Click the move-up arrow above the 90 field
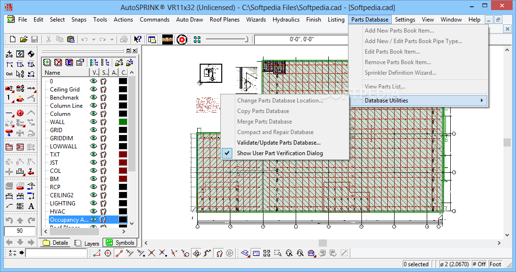This screenshot has height=272, width=516. pyautogui.click(x=20, y=220)
